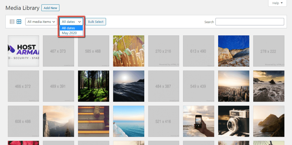Image resolution: width=292 pixels, height=145 pixels.
Task: Click the Media Library heading
Action: tap(22, 8)
